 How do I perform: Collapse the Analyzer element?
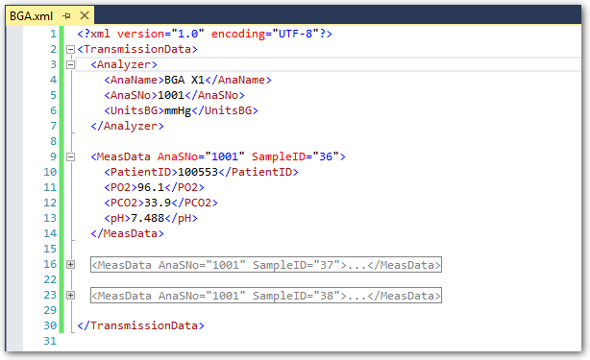(70, 64)
